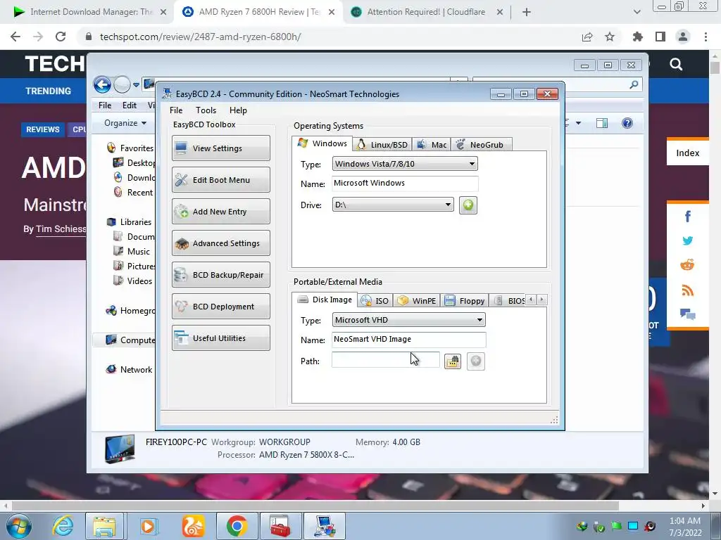
Task: Share the article on Facebook
Action: [688, 217]
